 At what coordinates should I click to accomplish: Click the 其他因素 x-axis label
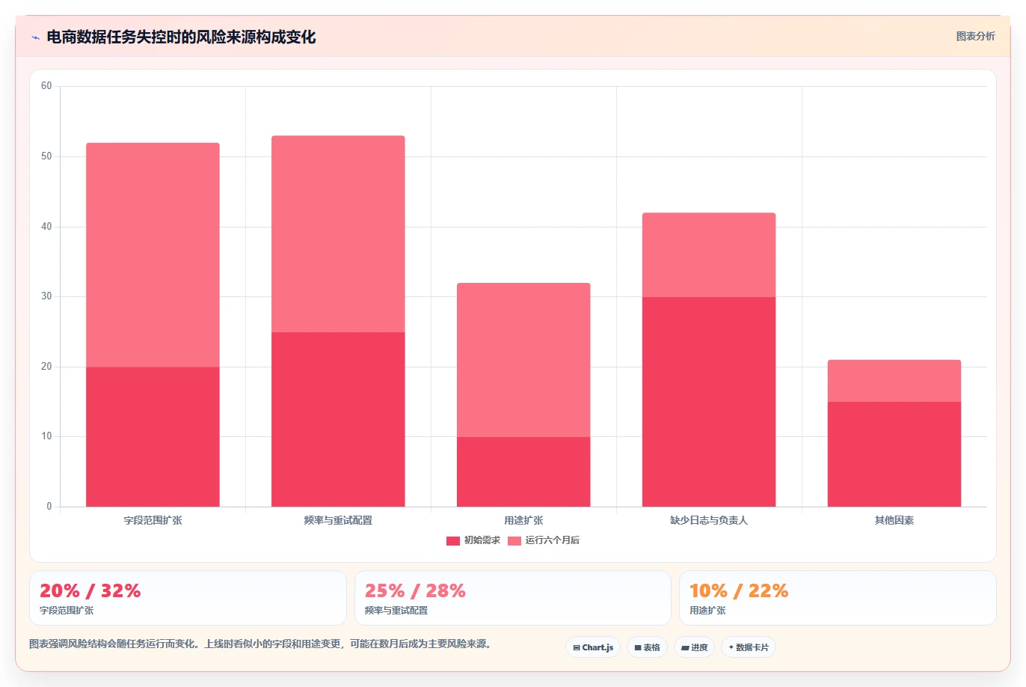coord(894,520)
